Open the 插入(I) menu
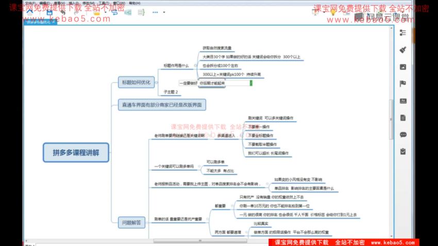The height and width of the screenshot is (246, 438). pyautogui.click(x=74, y=3)
